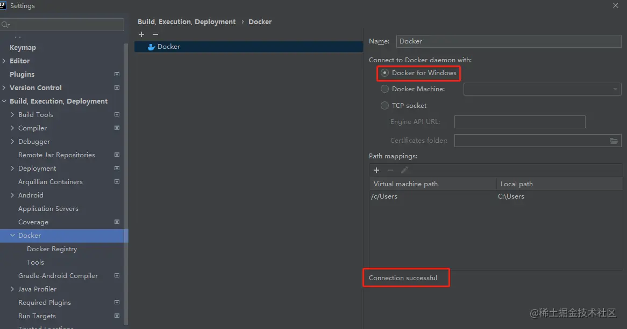The width and height of the screenshot is (627, 329).
Task: Open Docker Registry settings
Action: tap(52, 248)
